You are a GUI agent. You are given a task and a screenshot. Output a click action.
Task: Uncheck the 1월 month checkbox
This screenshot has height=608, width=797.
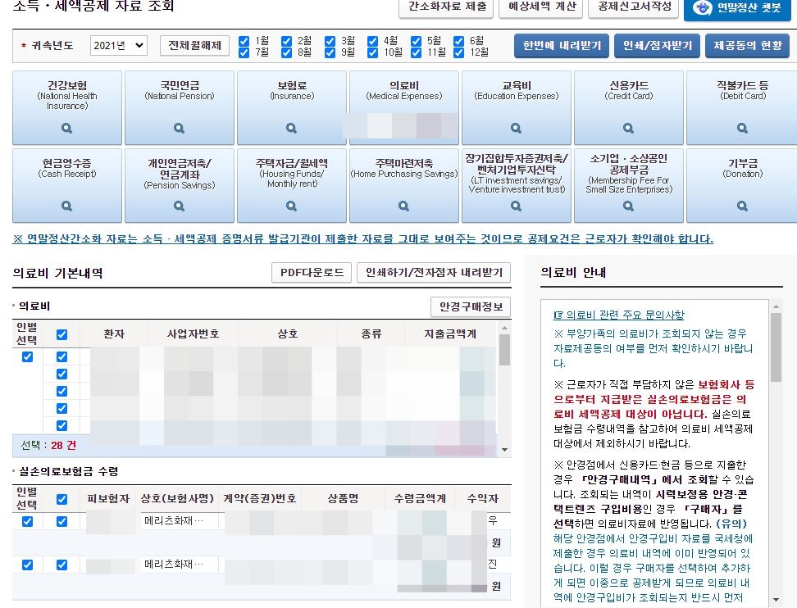244,41
